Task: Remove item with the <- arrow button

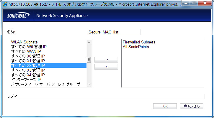Action: point(106,67)
